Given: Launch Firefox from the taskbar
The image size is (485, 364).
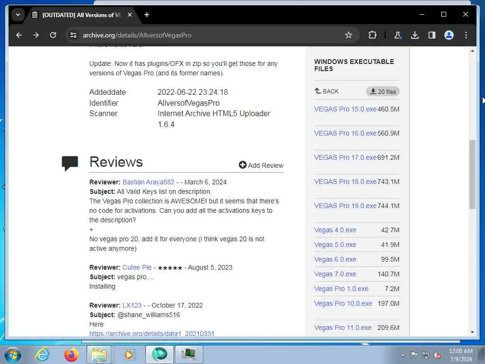Looking at the screenshot, I should [71, 355].
